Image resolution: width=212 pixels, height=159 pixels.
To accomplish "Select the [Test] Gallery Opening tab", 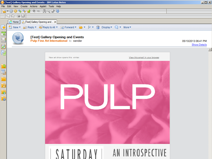I will [38, 22].
